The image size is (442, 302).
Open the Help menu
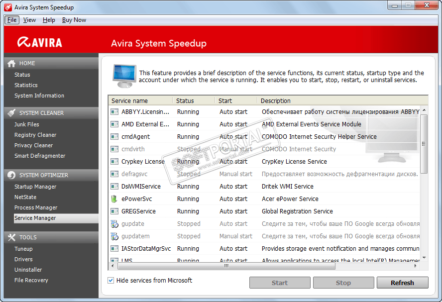[x=49, y=20]
